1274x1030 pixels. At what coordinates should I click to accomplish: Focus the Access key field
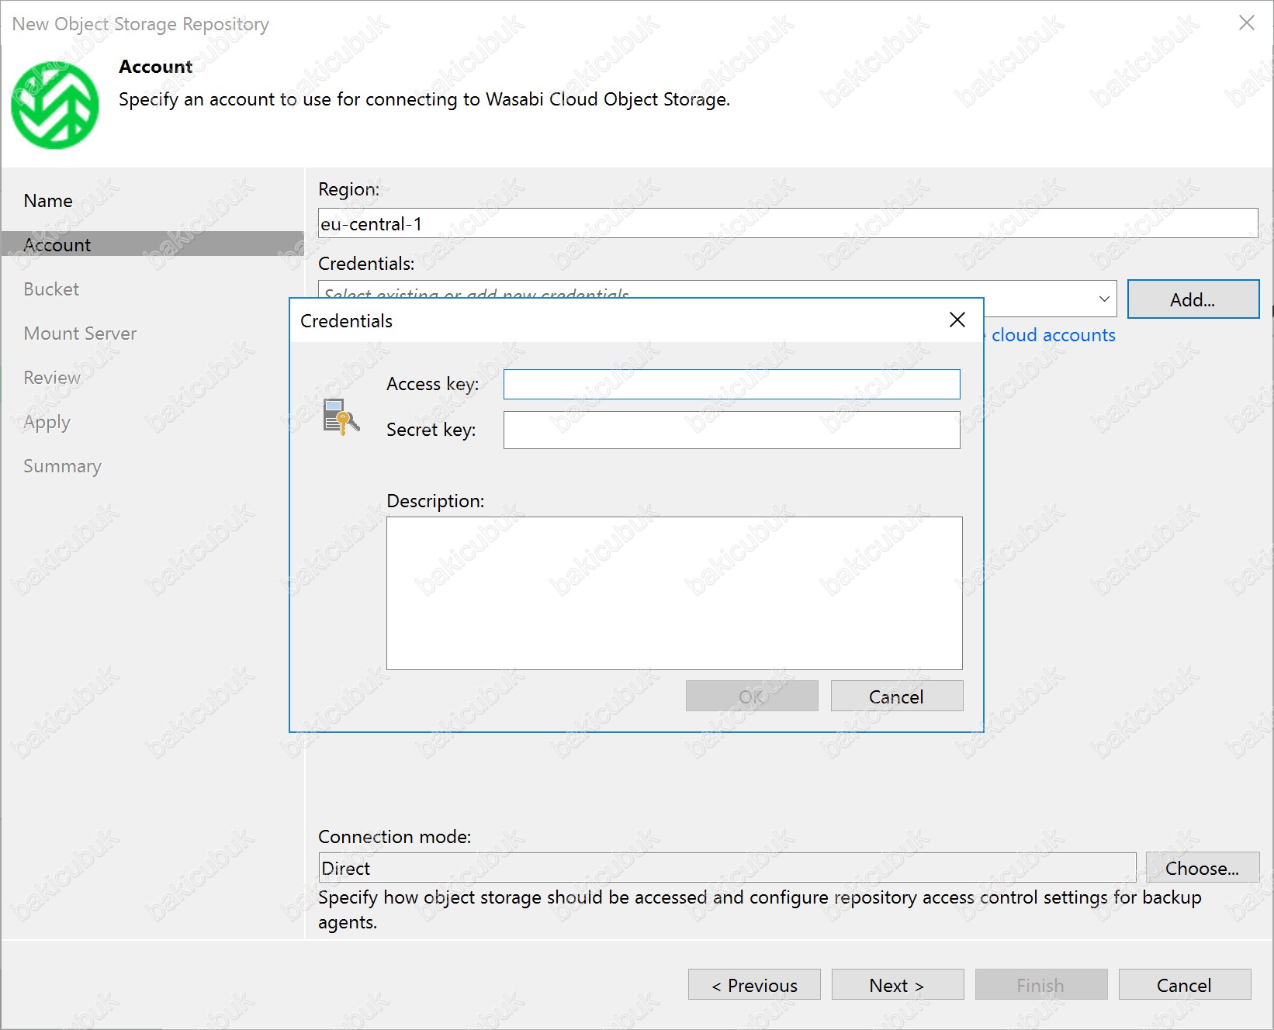pyautogui.click(x=731, y=385)
